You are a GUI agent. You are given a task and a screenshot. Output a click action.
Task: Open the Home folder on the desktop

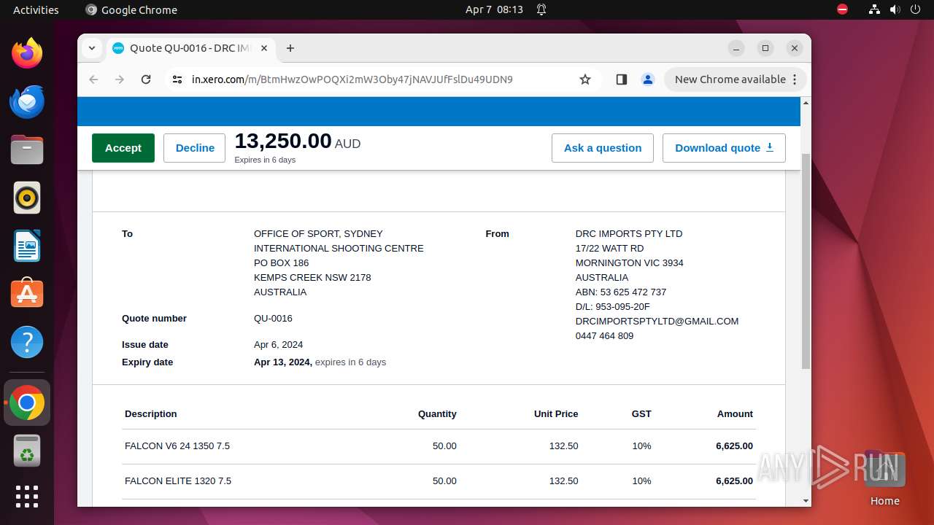click(884, 478)
